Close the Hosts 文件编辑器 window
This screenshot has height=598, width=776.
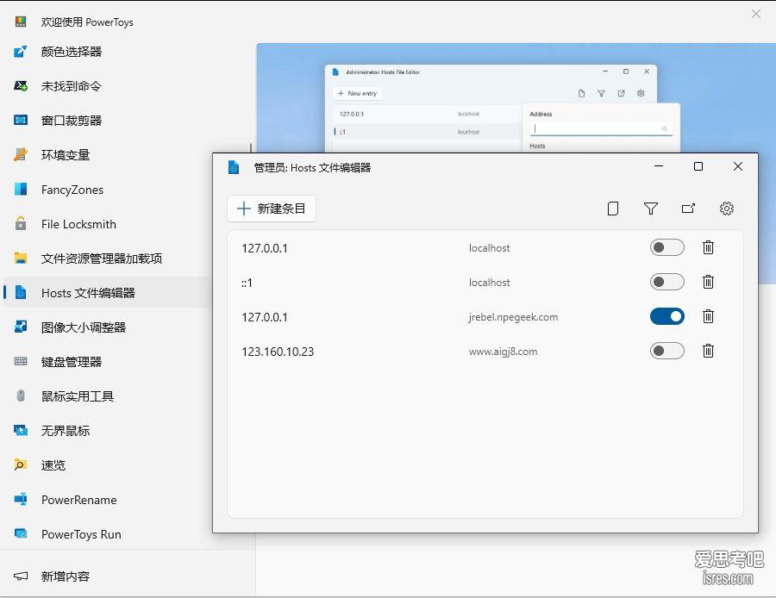pos(738,166)
